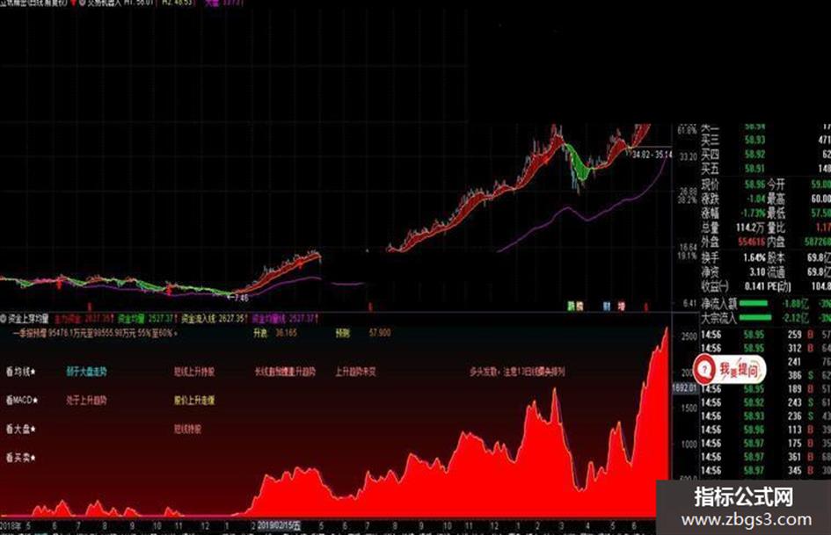This screenshot has width=831, height=535.
Task: Click the 买四 58.92 bid row
Action: (x=766, y=154)
